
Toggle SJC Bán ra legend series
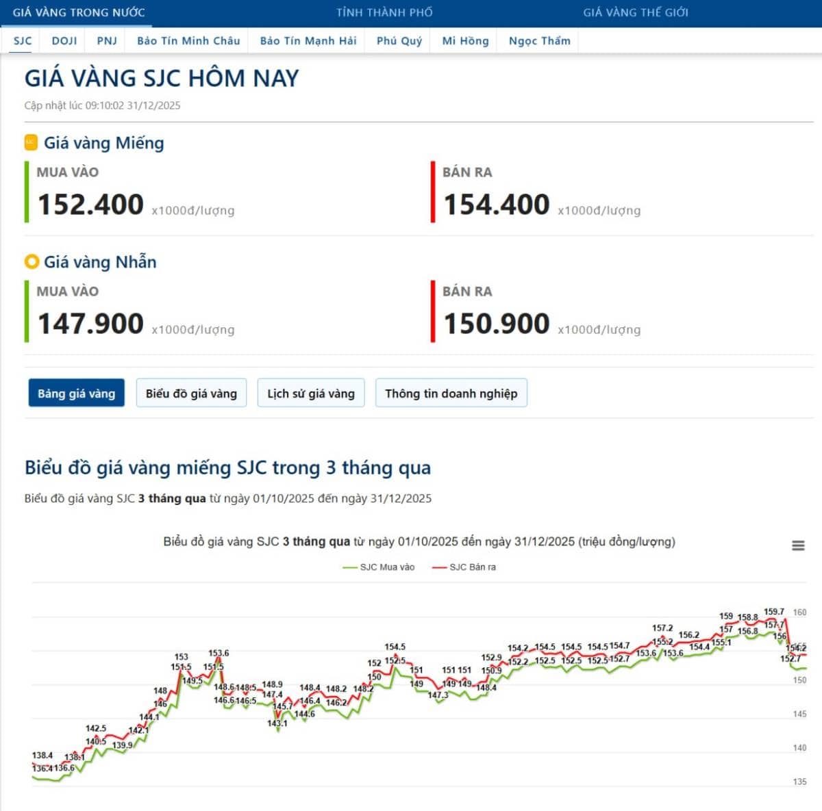click(x=464, y=567)
